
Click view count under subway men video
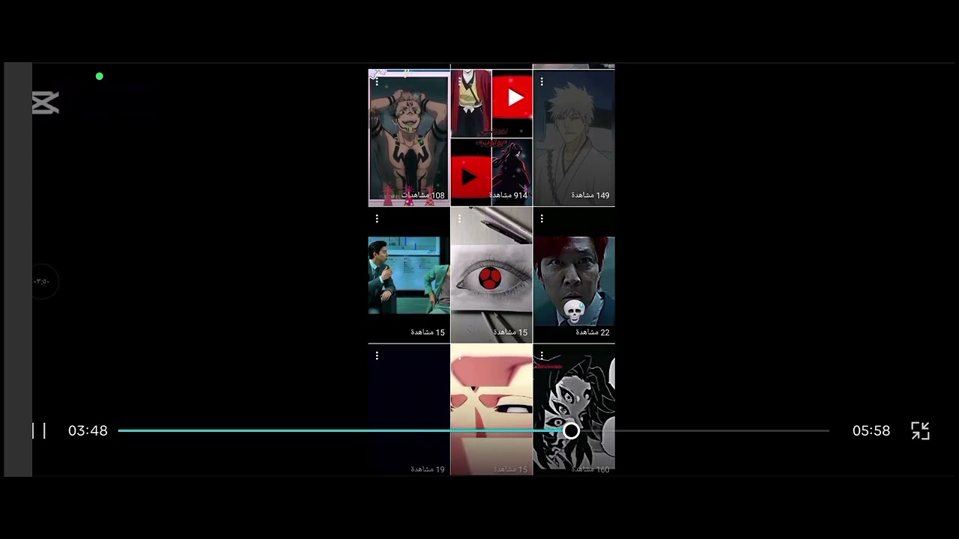[x=428, y=332]
